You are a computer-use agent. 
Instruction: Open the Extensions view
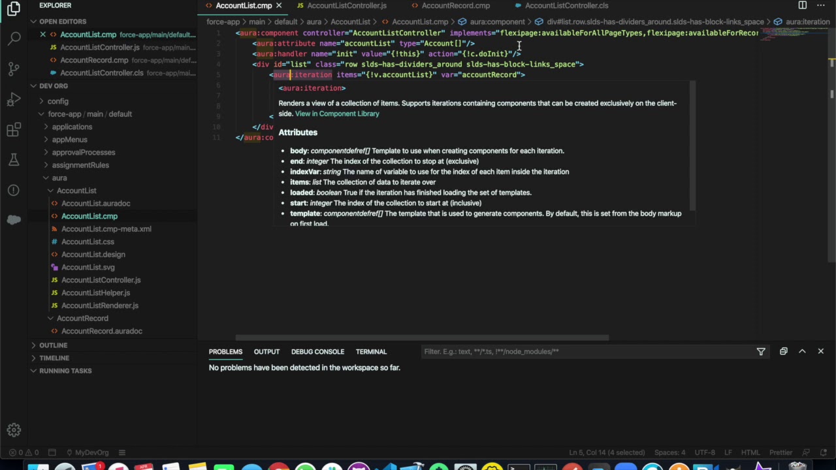click(x=14, y=129)
